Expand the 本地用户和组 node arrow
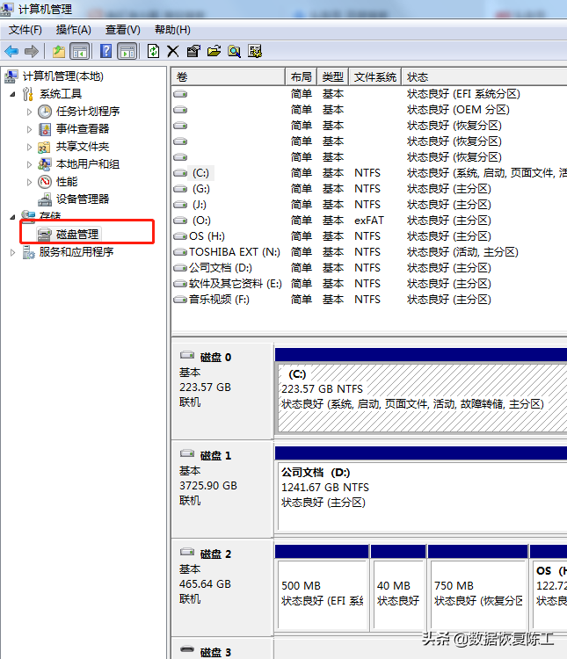 click(29, 164)
